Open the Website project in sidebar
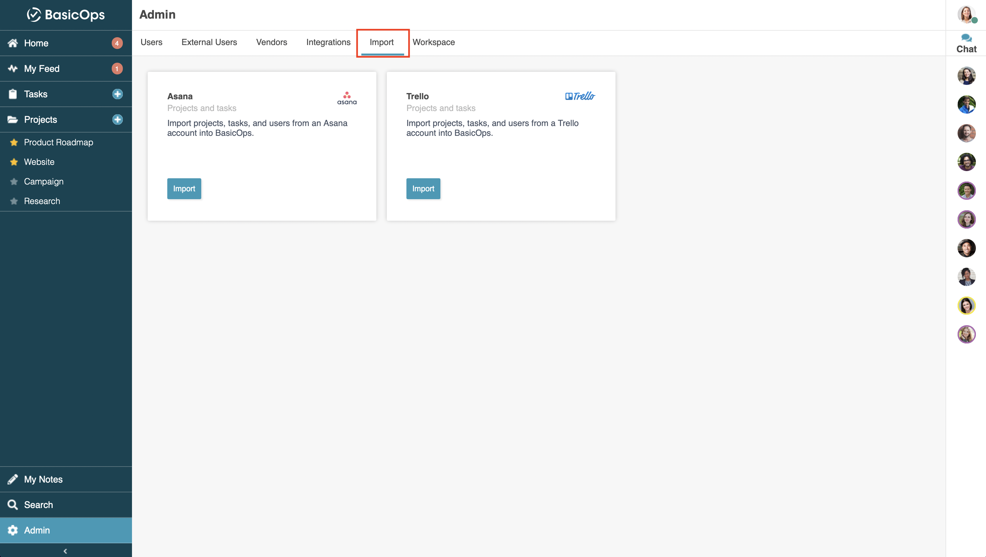986x557 pixels. [39, 162]
